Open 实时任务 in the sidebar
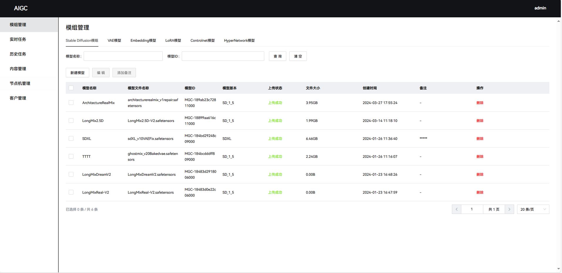This screenshot has width=562, height=273. click(x=18, y=39)
